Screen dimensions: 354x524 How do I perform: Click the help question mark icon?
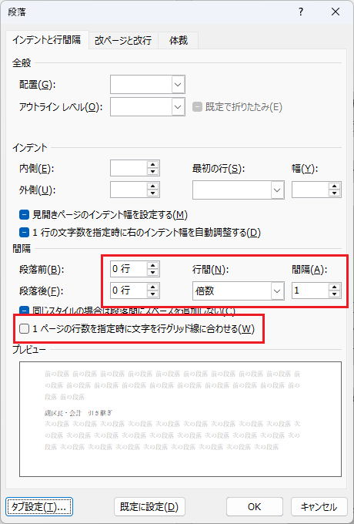pyautogui.click(x=301, y=12)
